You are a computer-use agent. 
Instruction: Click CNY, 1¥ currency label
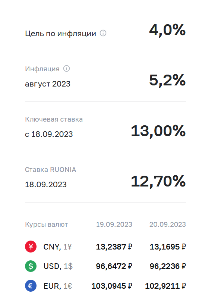point(57,247)
